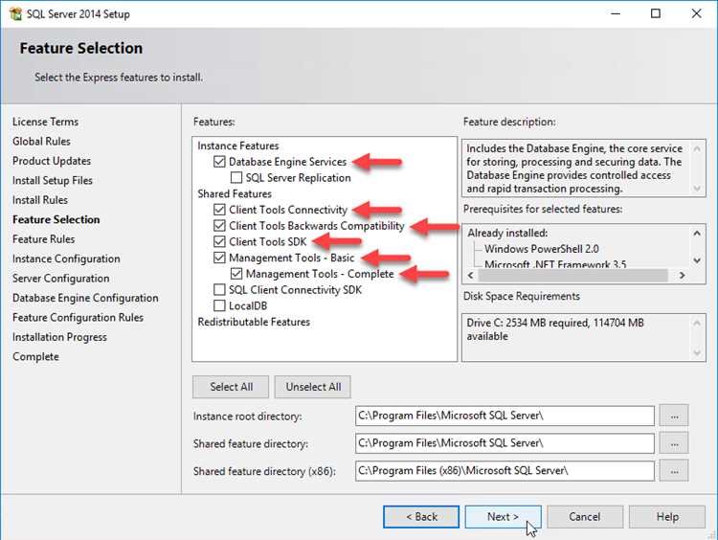This screenshot has height=540, width=718.
Task: Select Server Configuration step in sidebar
Action: click(x=61, y=279)
